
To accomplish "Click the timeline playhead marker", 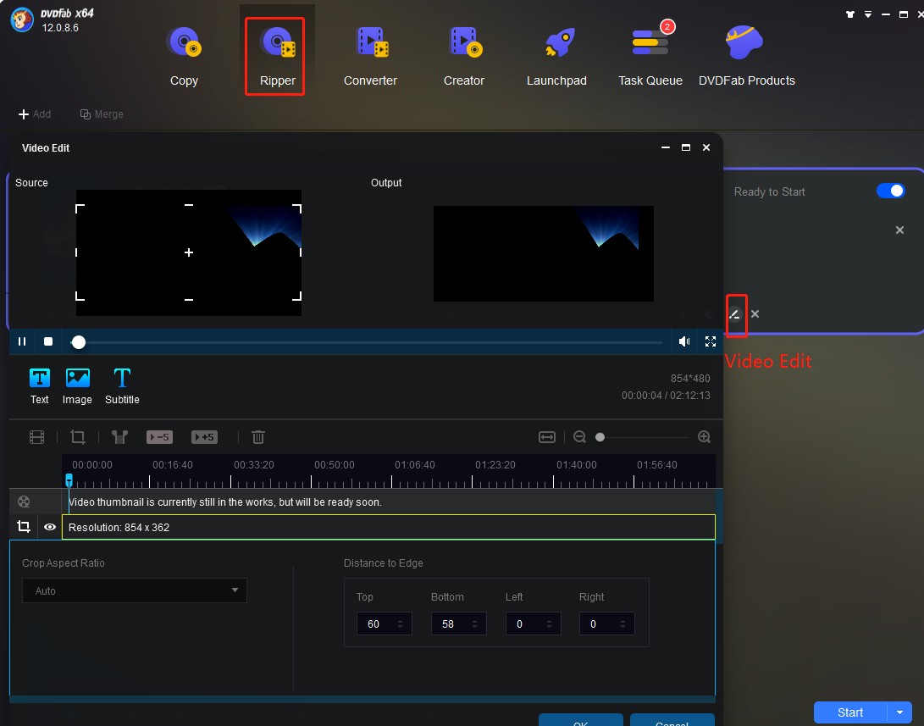I will tap(69, 479).
